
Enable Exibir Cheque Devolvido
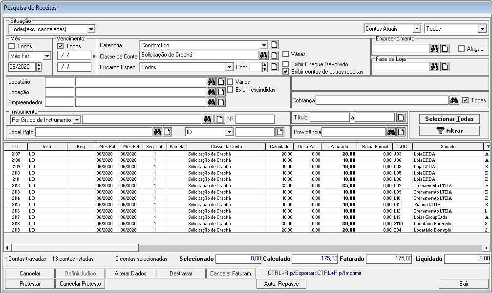285,64
